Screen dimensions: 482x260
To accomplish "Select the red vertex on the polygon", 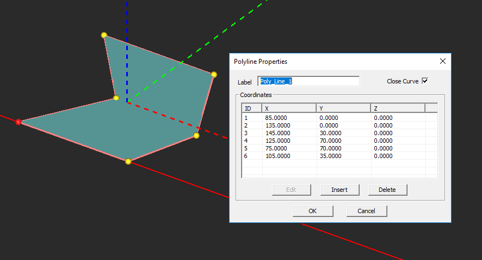I will (x=18, y=122).
